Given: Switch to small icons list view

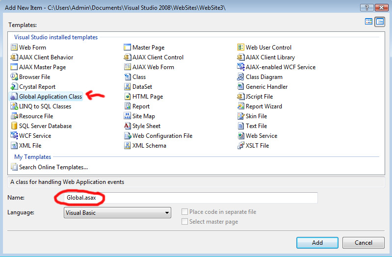Looking at the screenshot, I should [380, 22].
